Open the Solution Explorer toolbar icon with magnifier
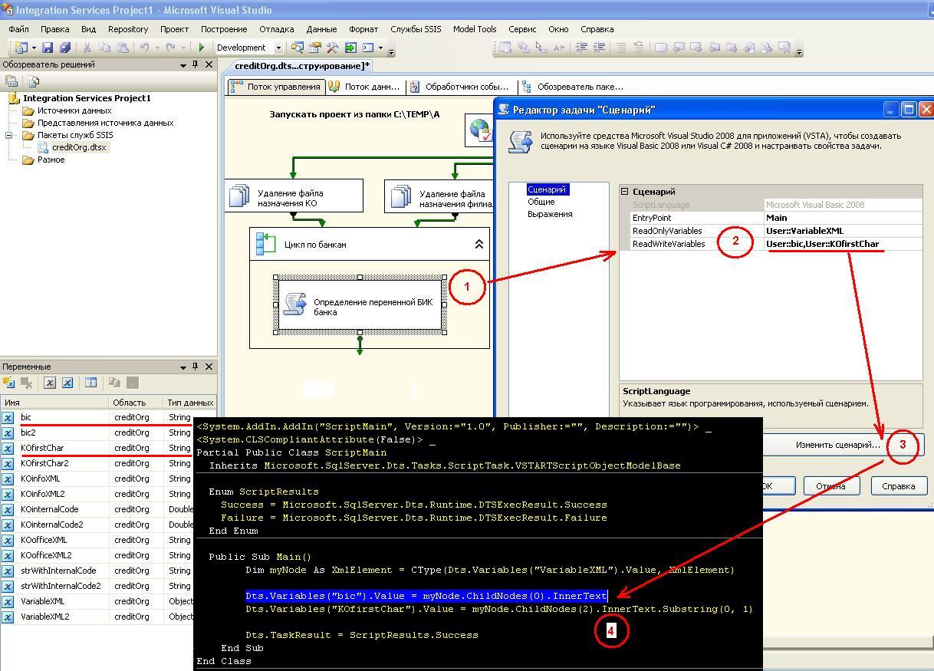Image resolution: width=934 pixels, height=671 pixels. click(x=297, y=48)
